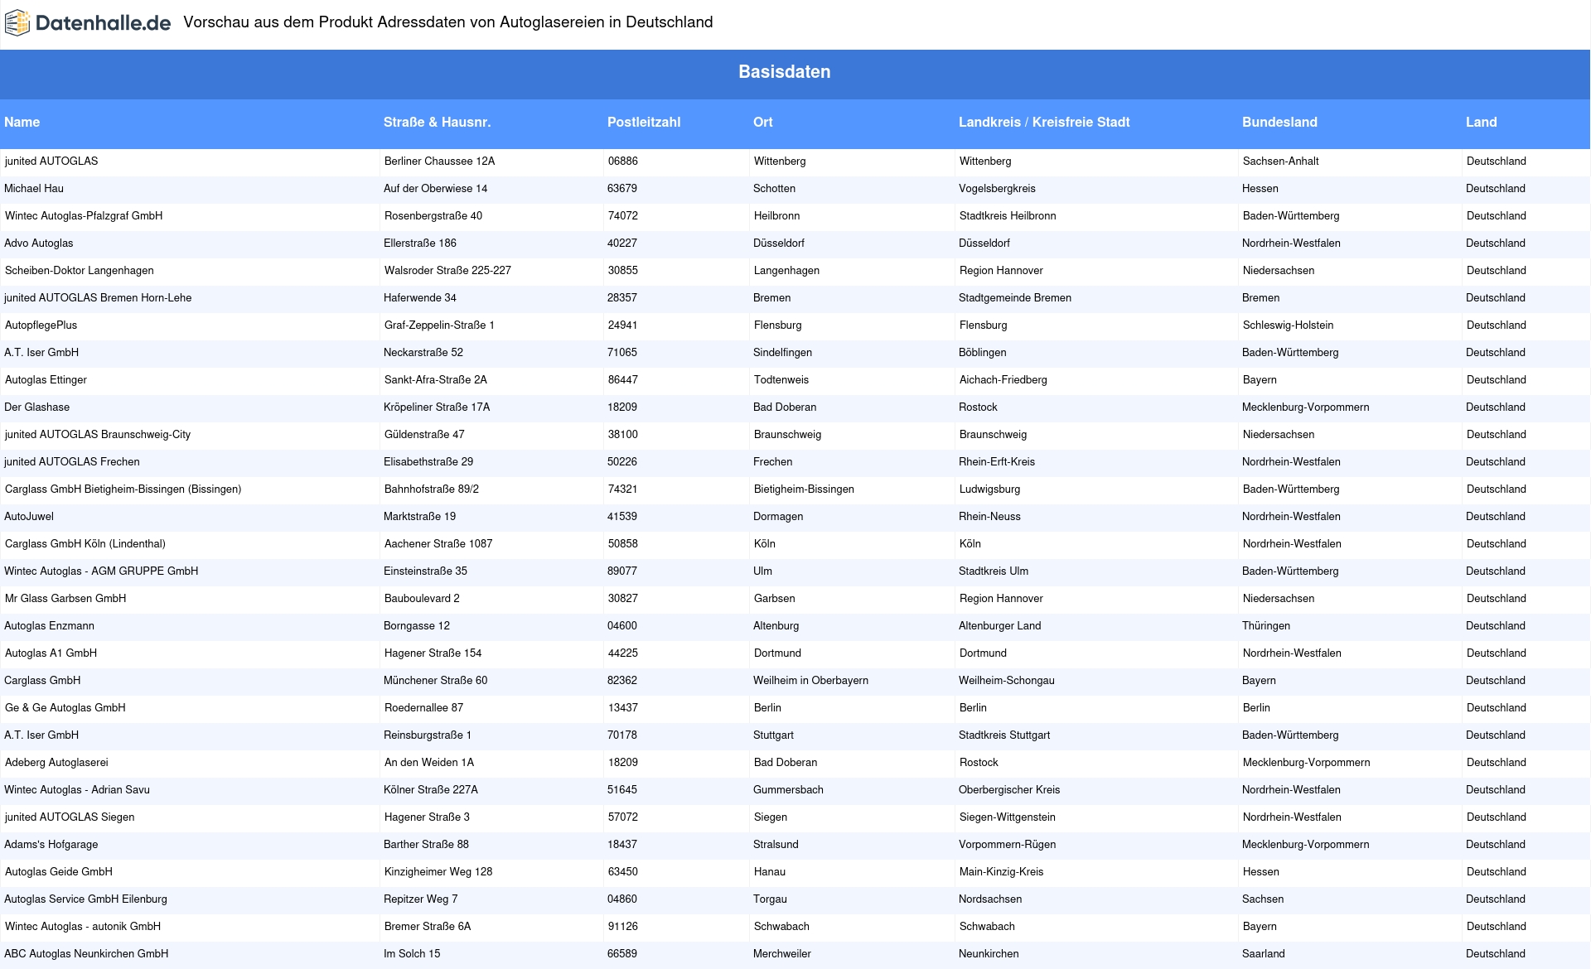Select Bundesland cell Thüringen

tap(1266, 626)
